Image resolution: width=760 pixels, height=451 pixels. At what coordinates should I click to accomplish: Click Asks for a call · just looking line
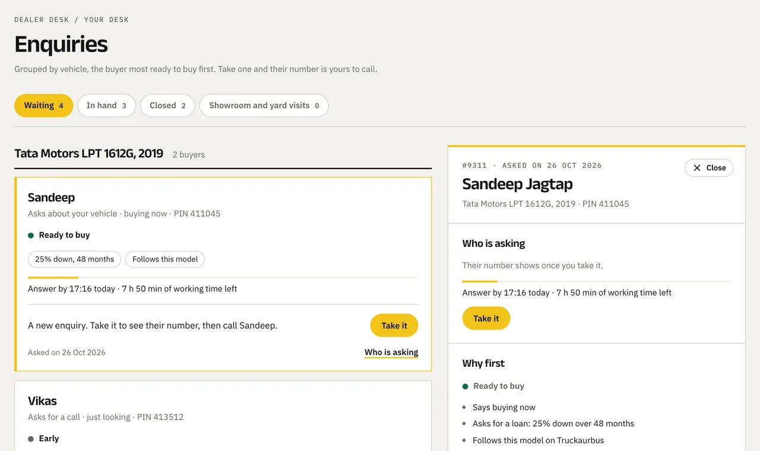point(106,417)
